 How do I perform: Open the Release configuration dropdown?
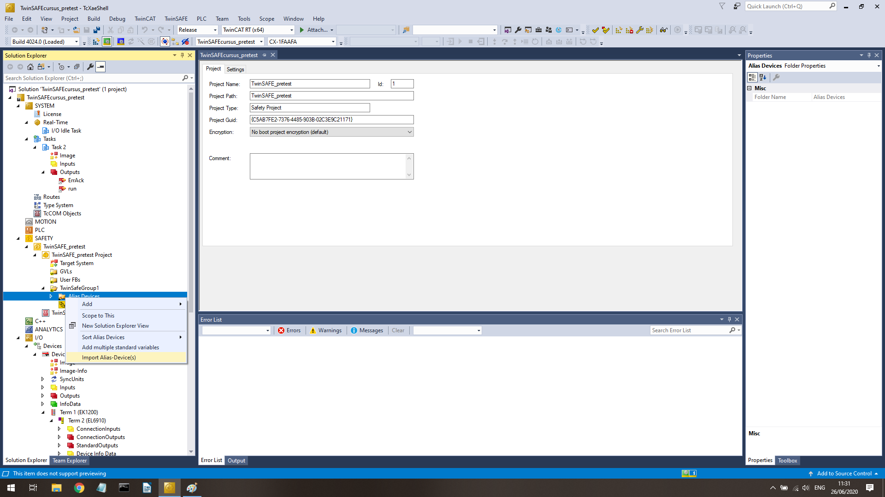coord(215,30)
